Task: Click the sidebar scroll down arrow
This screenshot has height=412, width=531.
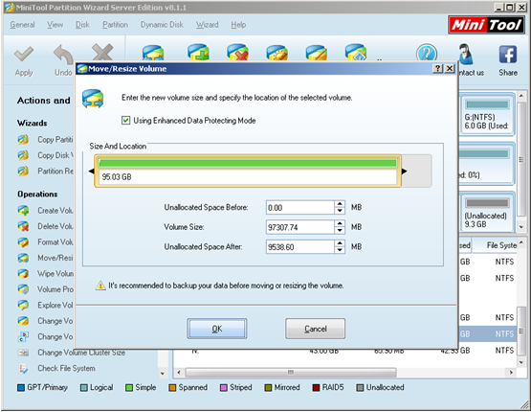Action: tap(163, 374)
